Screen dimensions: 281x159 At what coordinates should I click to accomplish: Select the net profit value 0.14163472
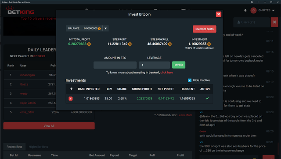(x=166, y=99)
